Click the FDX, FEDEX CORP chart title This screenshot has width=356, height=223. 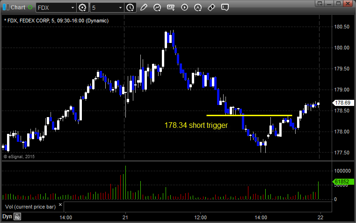coord(56,21)
